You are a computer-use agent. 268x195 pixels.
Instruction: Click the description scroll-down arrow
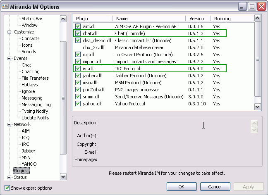pyautogui.click(x=254, y=130)
